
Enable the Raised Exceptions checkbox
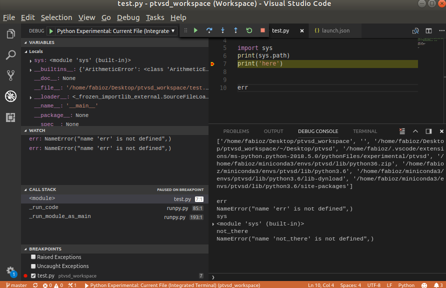pyautogui.click(x=33, y=257)
